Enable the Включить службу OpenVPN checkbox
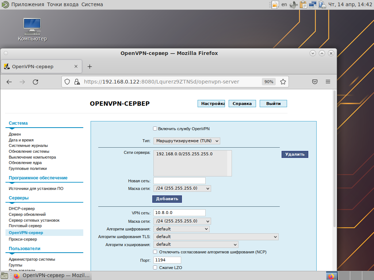This screenshot has width=374, height=280. (x=155, y=129)
